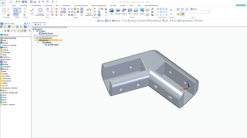Image resolution: width=247 pixels, height=138 pixels.
Task: Click the Thin Wall tool
Action: coord(148,12)
